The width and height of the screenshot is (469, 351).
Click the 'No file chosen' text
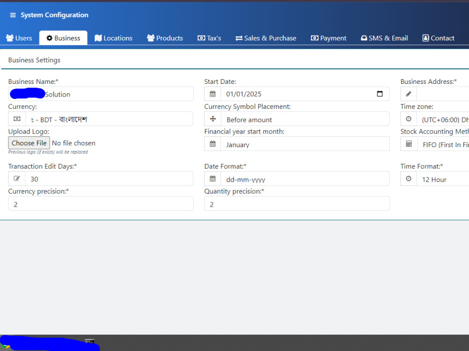74,143
